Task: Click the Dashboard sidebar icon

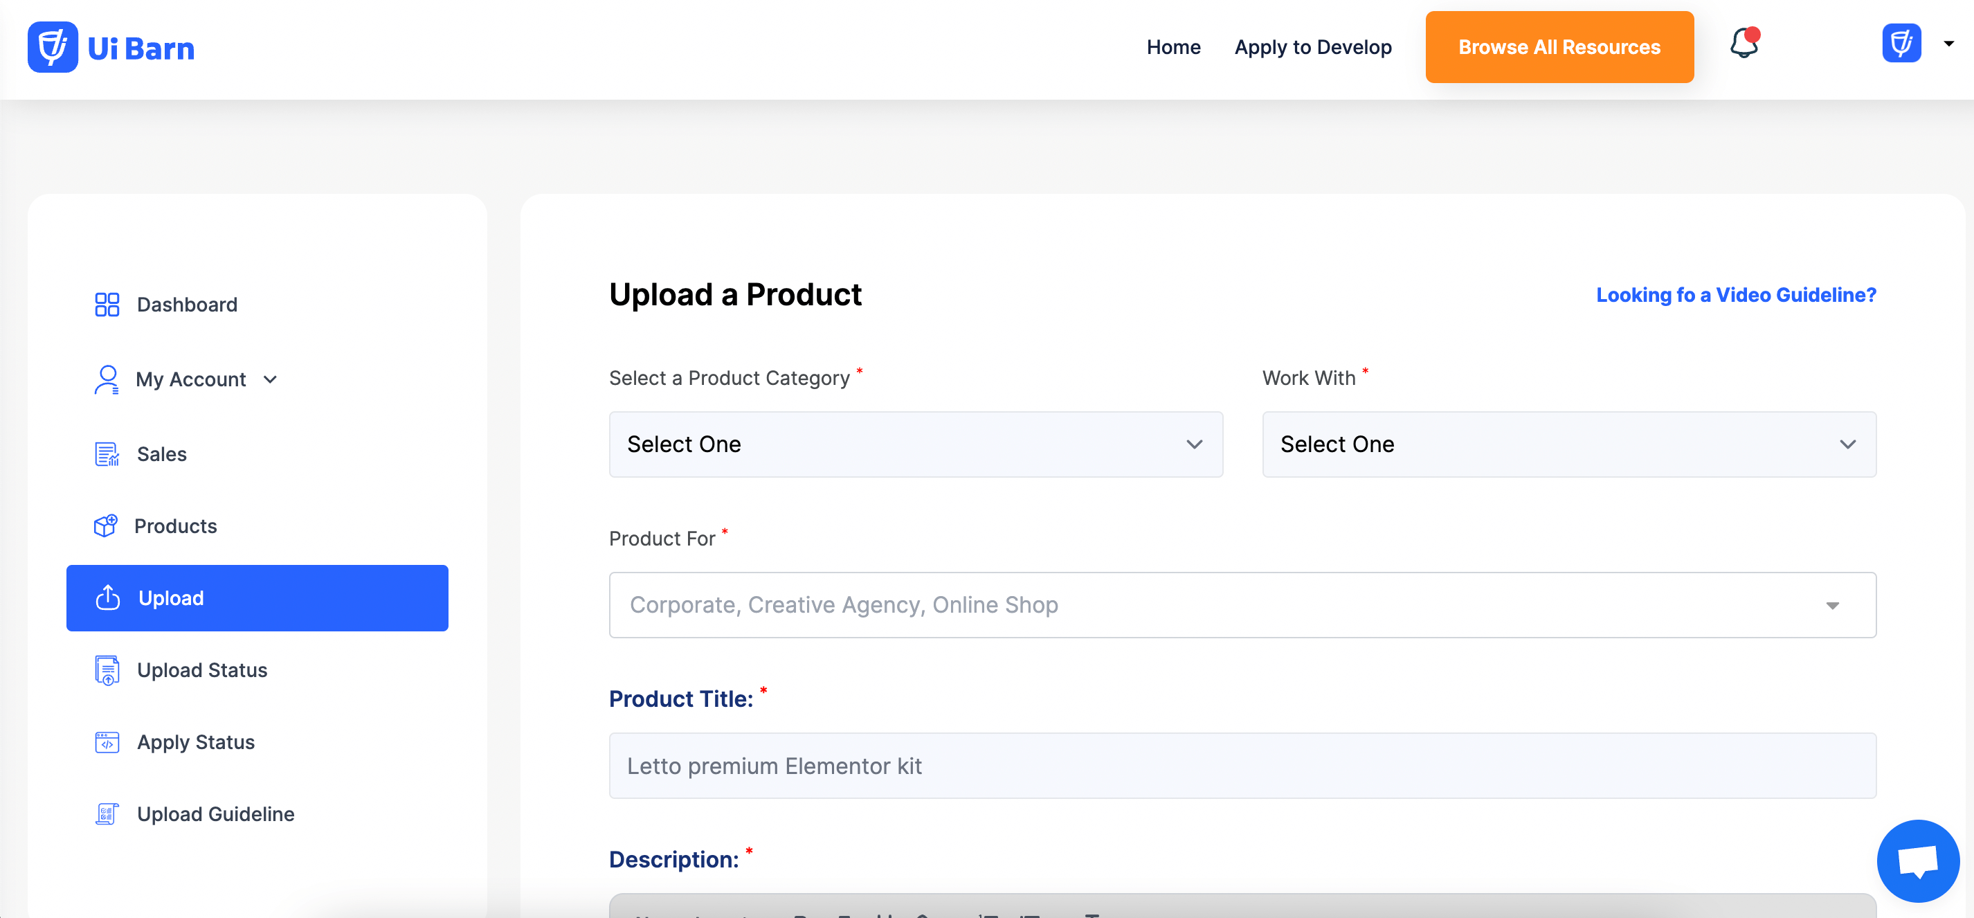Action: coord(105,303)
